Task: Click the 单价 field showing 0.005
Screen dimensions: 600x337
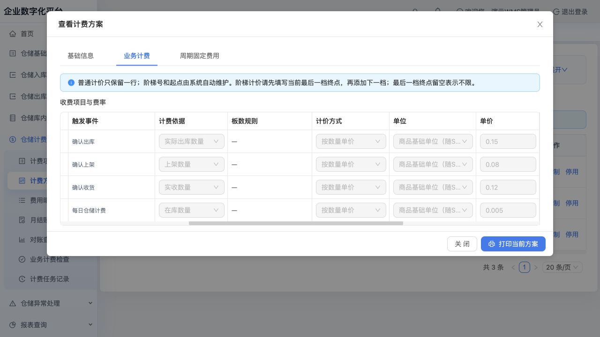Action: click(x=508, y=210)
